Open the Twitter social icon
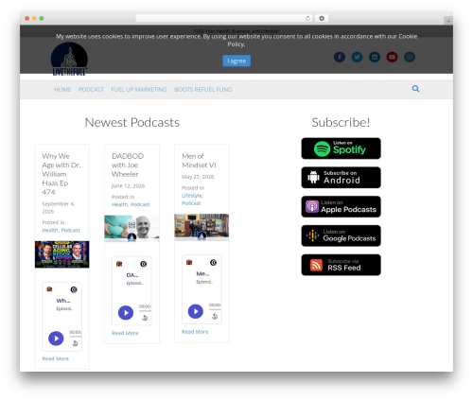The image size is (473, 400). click(357, 57)
